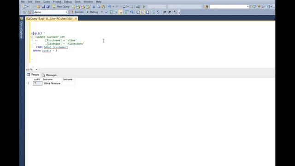Open the Query Options dialog icon

(x=116, y=12)
